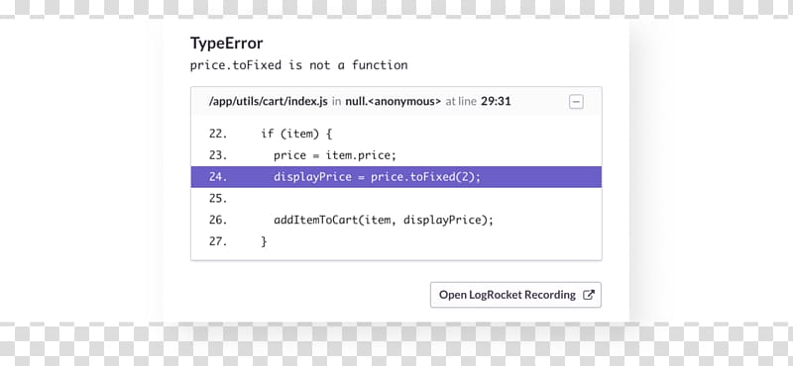Click the stack frame header bar
Viewport: 793px width, 366px height.
click(x=396, y=102)
